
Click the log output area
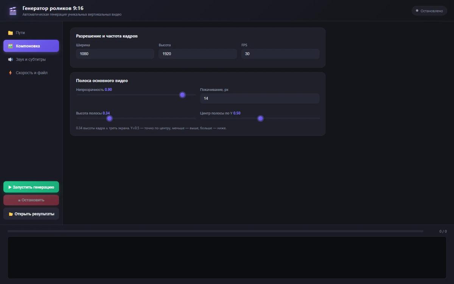pos(227,257)
